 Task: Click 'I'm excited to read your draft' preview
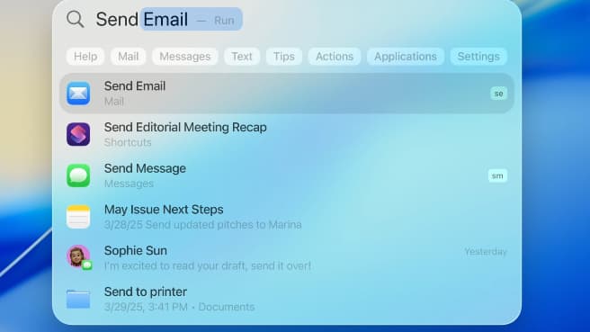point(208,265)
